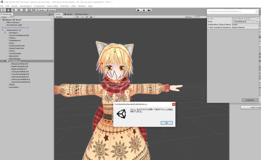Click the Combine button
Viewport: 261px width, 160px height.
250,100
